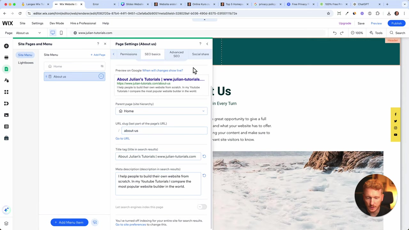Open the App Market puzzle icon in sidebar
This screenshot has width=409, height=230.
click(6, 103)
